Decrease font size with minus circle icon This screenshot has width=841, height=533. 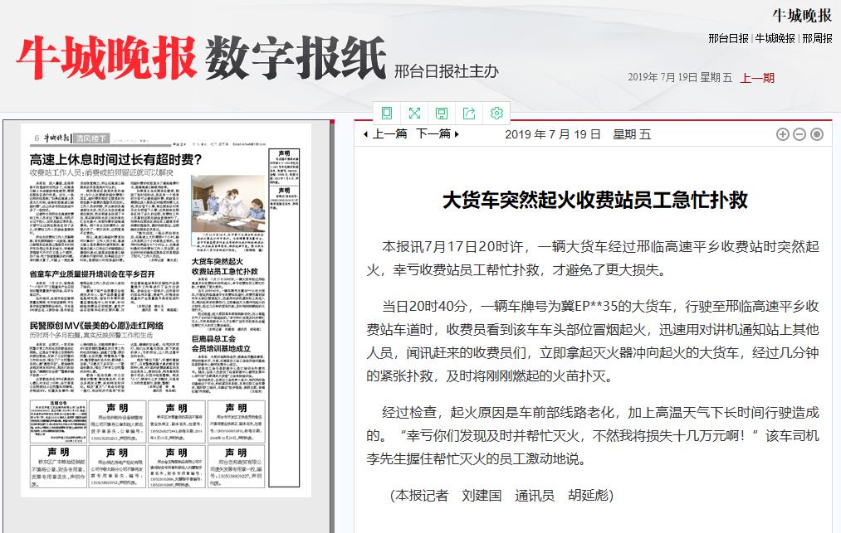799,134
